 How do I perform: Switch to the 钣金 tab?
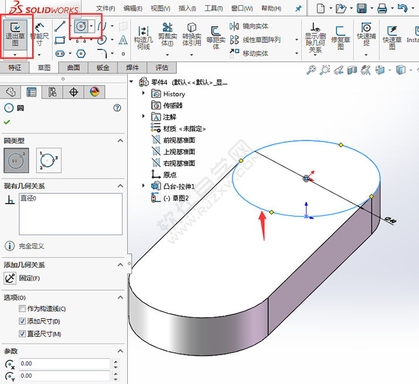point(103,67)
